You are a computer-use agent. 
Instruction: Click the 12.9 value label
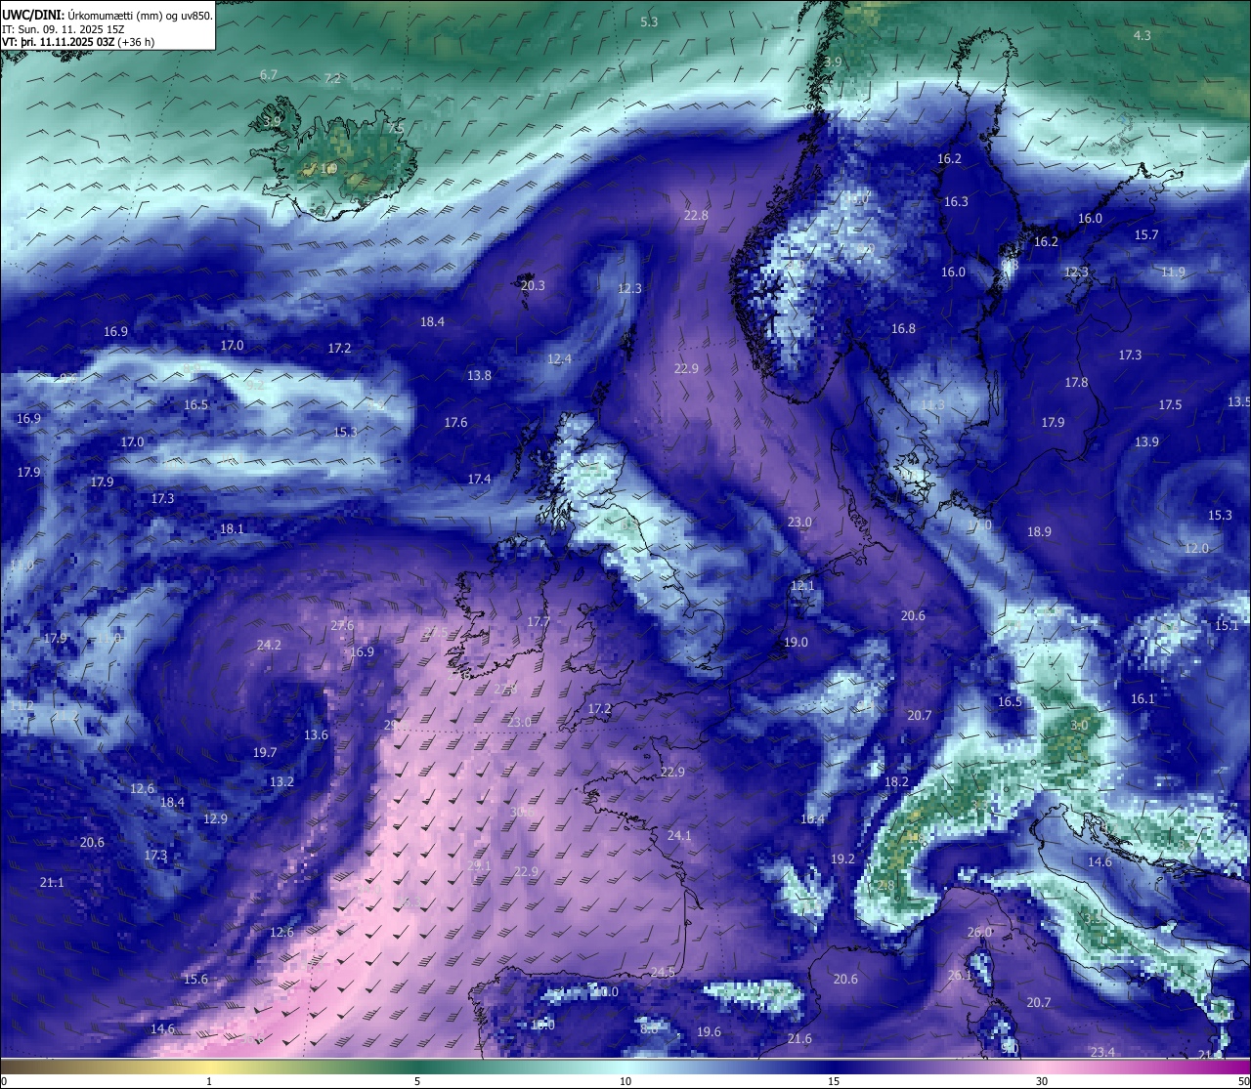[x=215, y=818]
